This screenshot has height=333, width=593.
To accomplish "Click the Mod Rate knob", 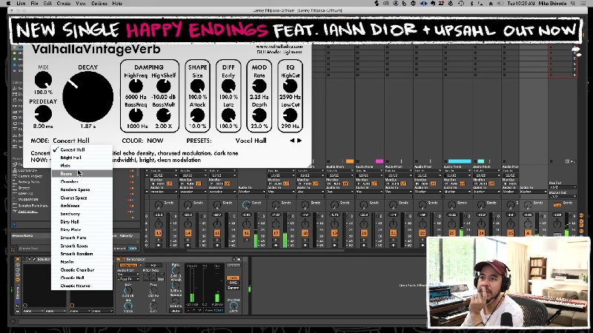I will [259, 84].
